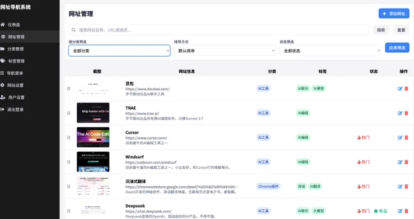The width and height of the screenshot is (414, 219).
Task: Click the AI工具 tag in TRAE row
Action: pyautogui.click(x=263, y=113)
